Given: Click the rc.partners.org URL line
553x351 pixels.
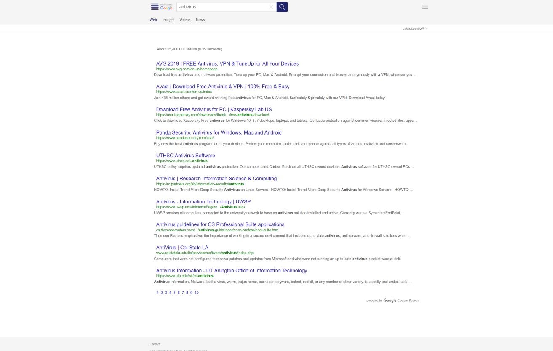Looking at the screenshot, I should click(x=200, y=184).
